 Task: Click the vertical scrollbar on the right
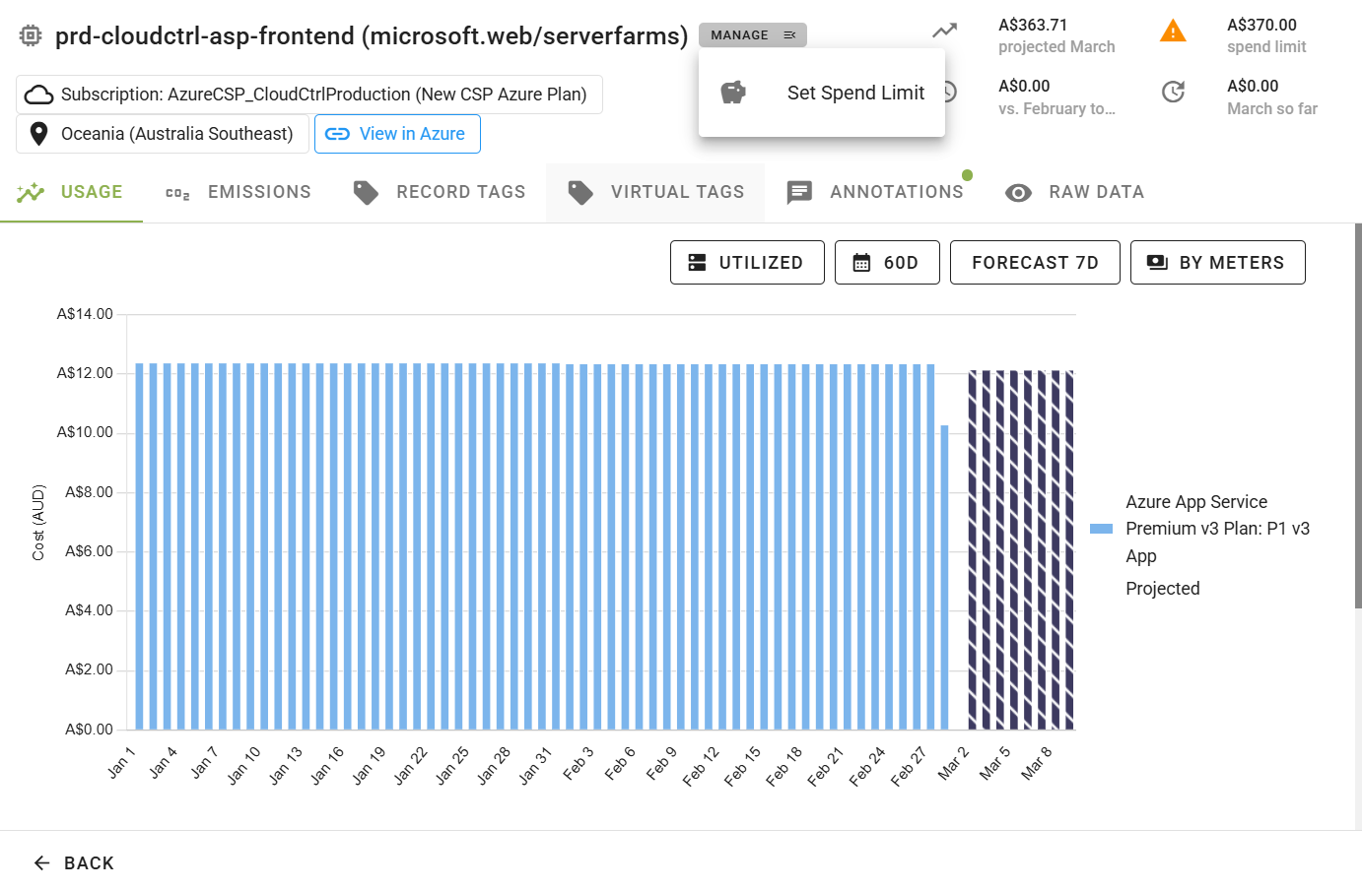pos(1357,413)
